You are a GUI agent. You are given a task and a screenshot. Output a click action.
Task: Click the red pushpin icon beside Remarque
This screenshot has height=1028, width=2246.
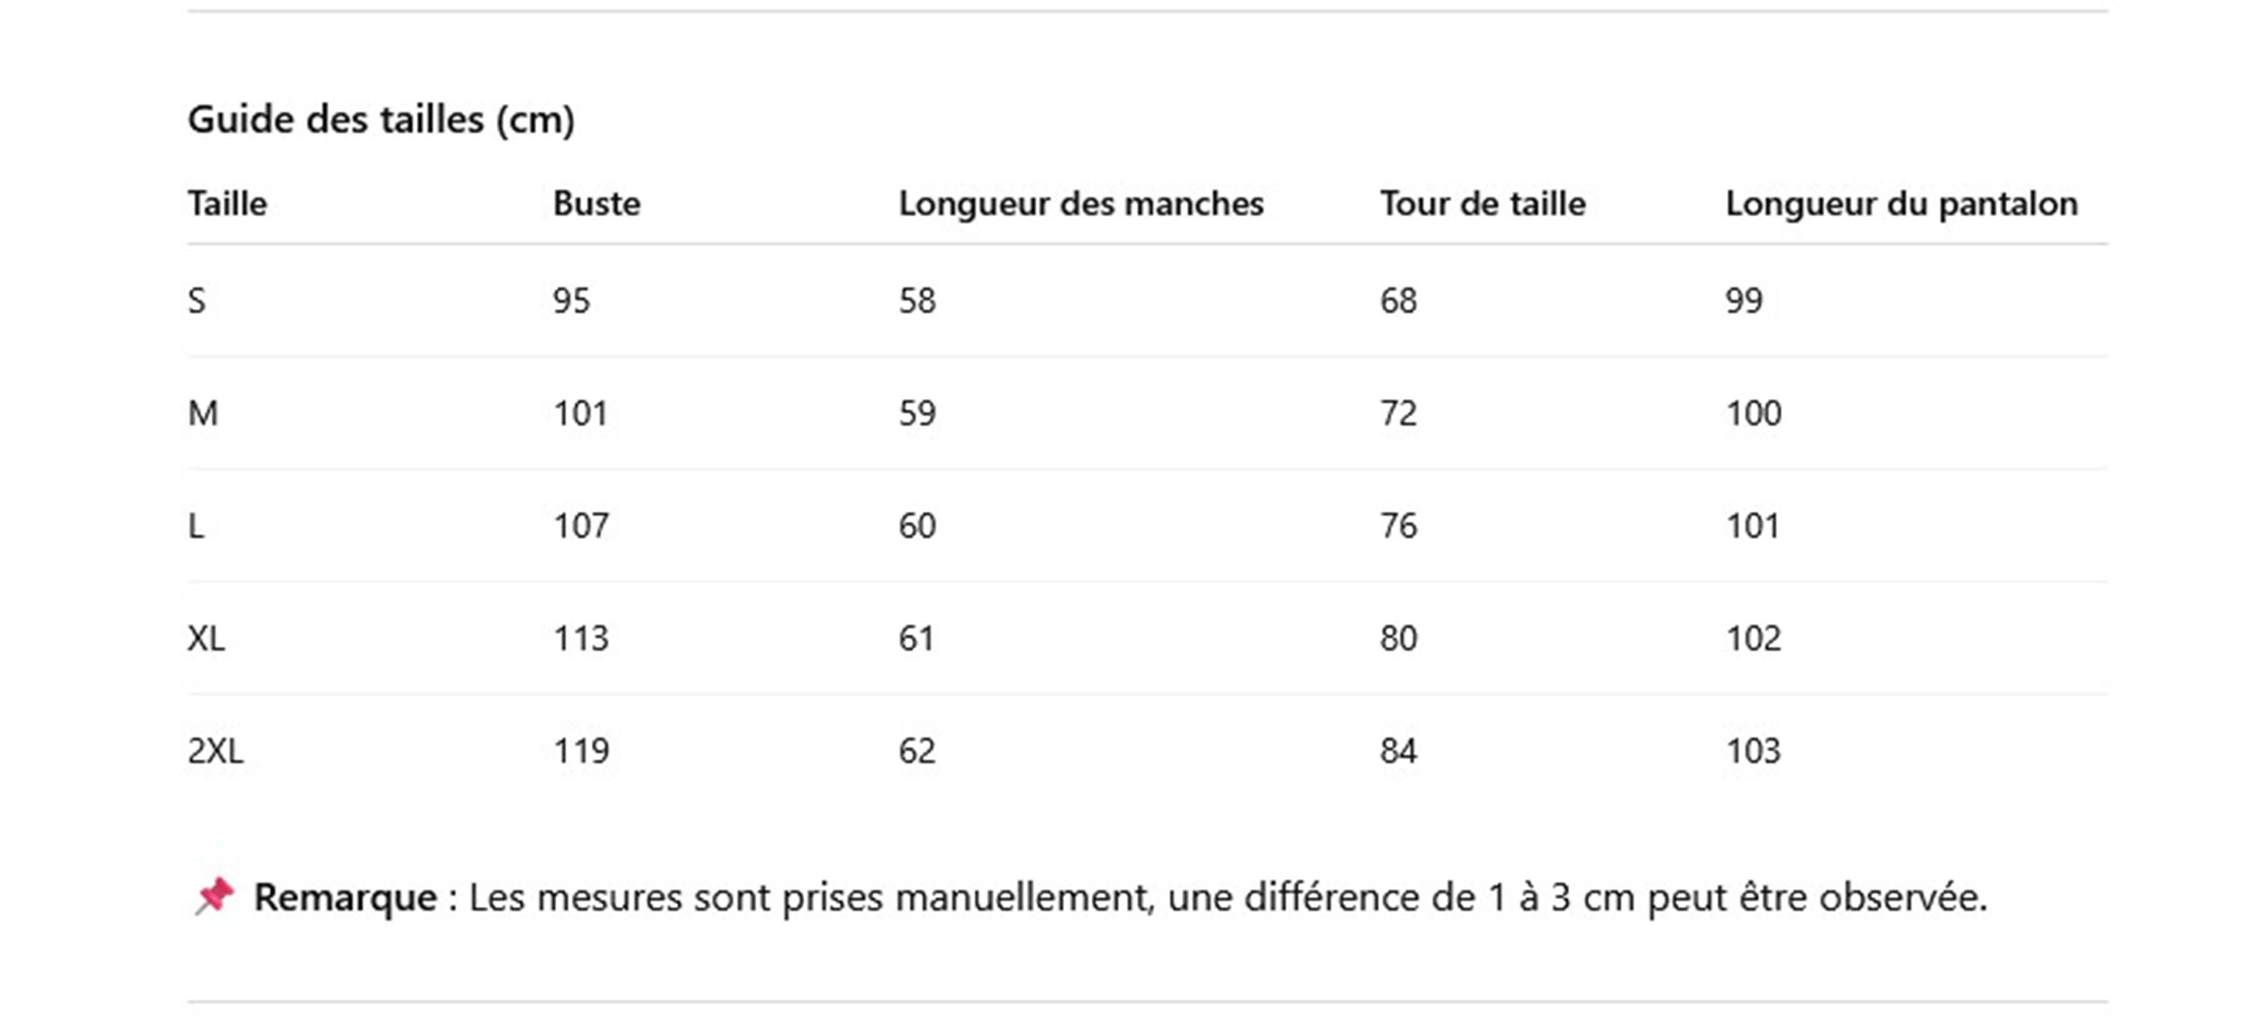coord(214,896)
